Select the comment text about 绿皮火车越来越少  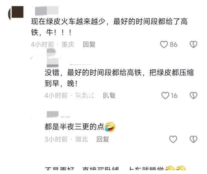(x=109, y=27)
